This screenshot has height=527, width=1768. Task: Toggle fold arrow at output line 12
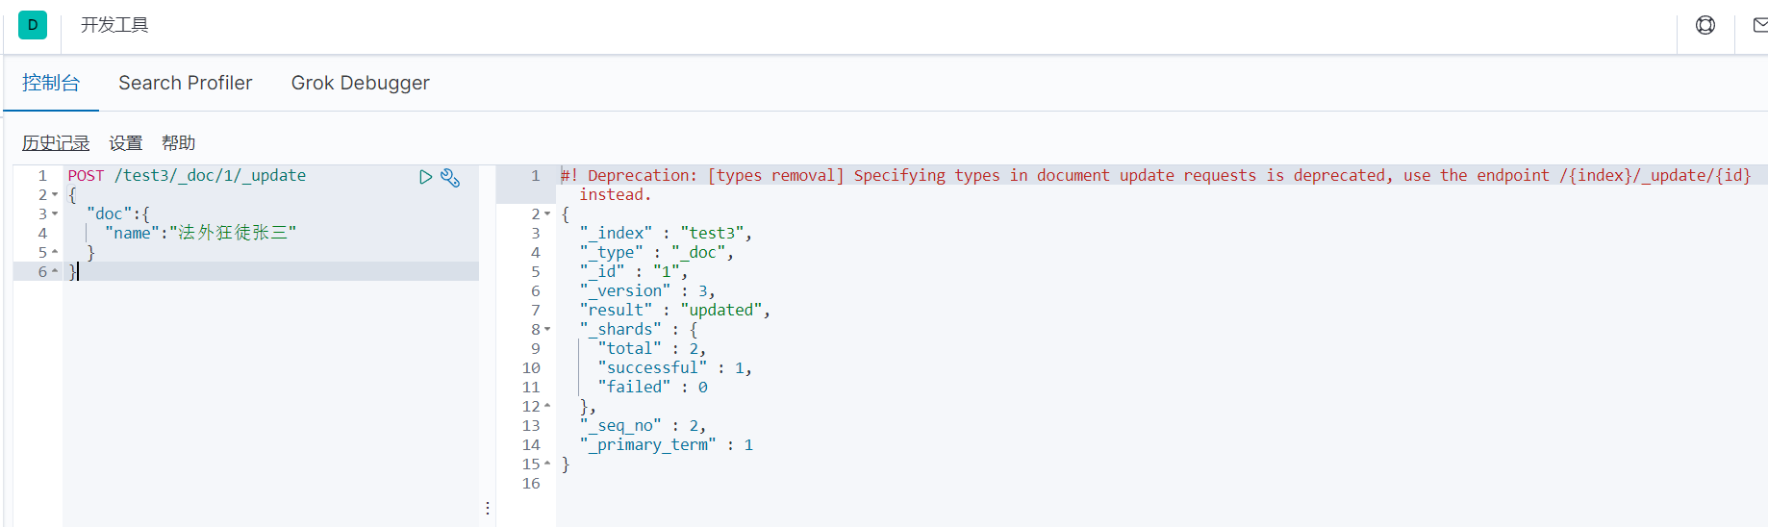click(x=547, y=406)
